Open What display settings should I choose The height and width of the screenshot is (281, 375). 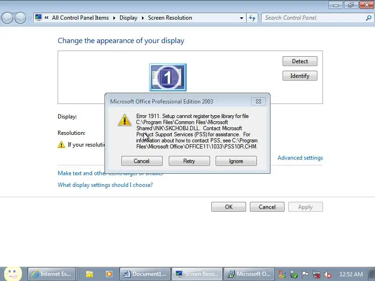[x=105, y=185]
